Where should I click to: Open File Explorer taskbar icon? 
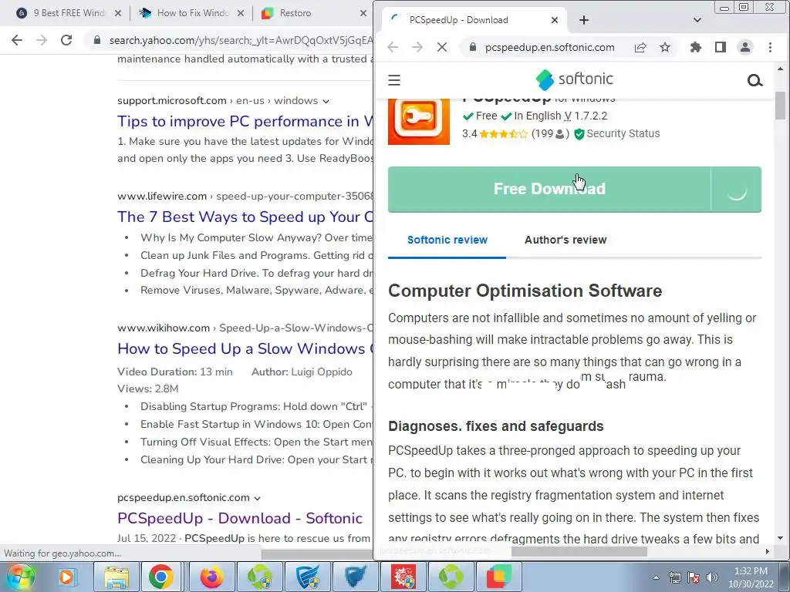(117, 577)
